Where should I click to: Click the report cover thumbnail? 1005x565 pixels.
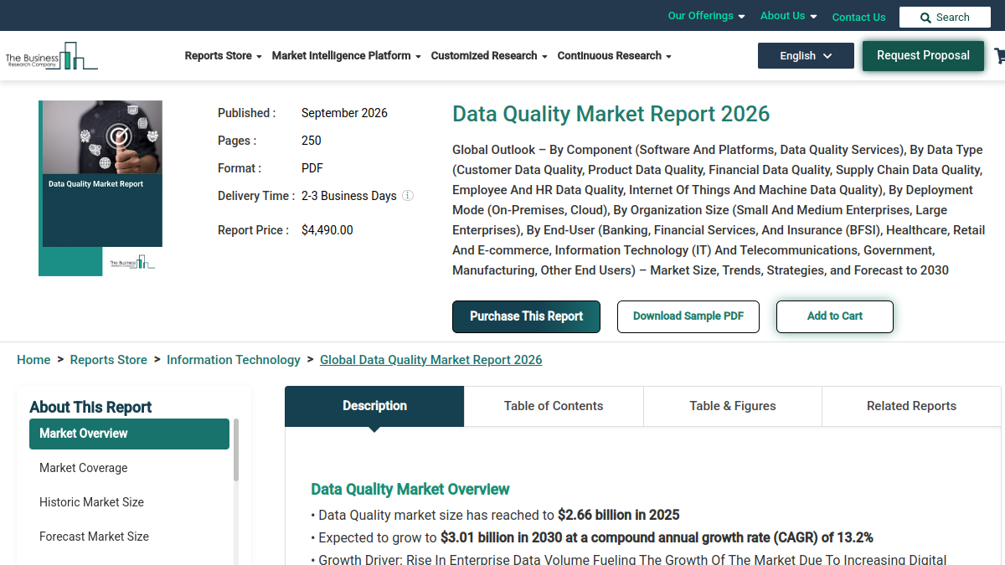[x=100, y=188]
